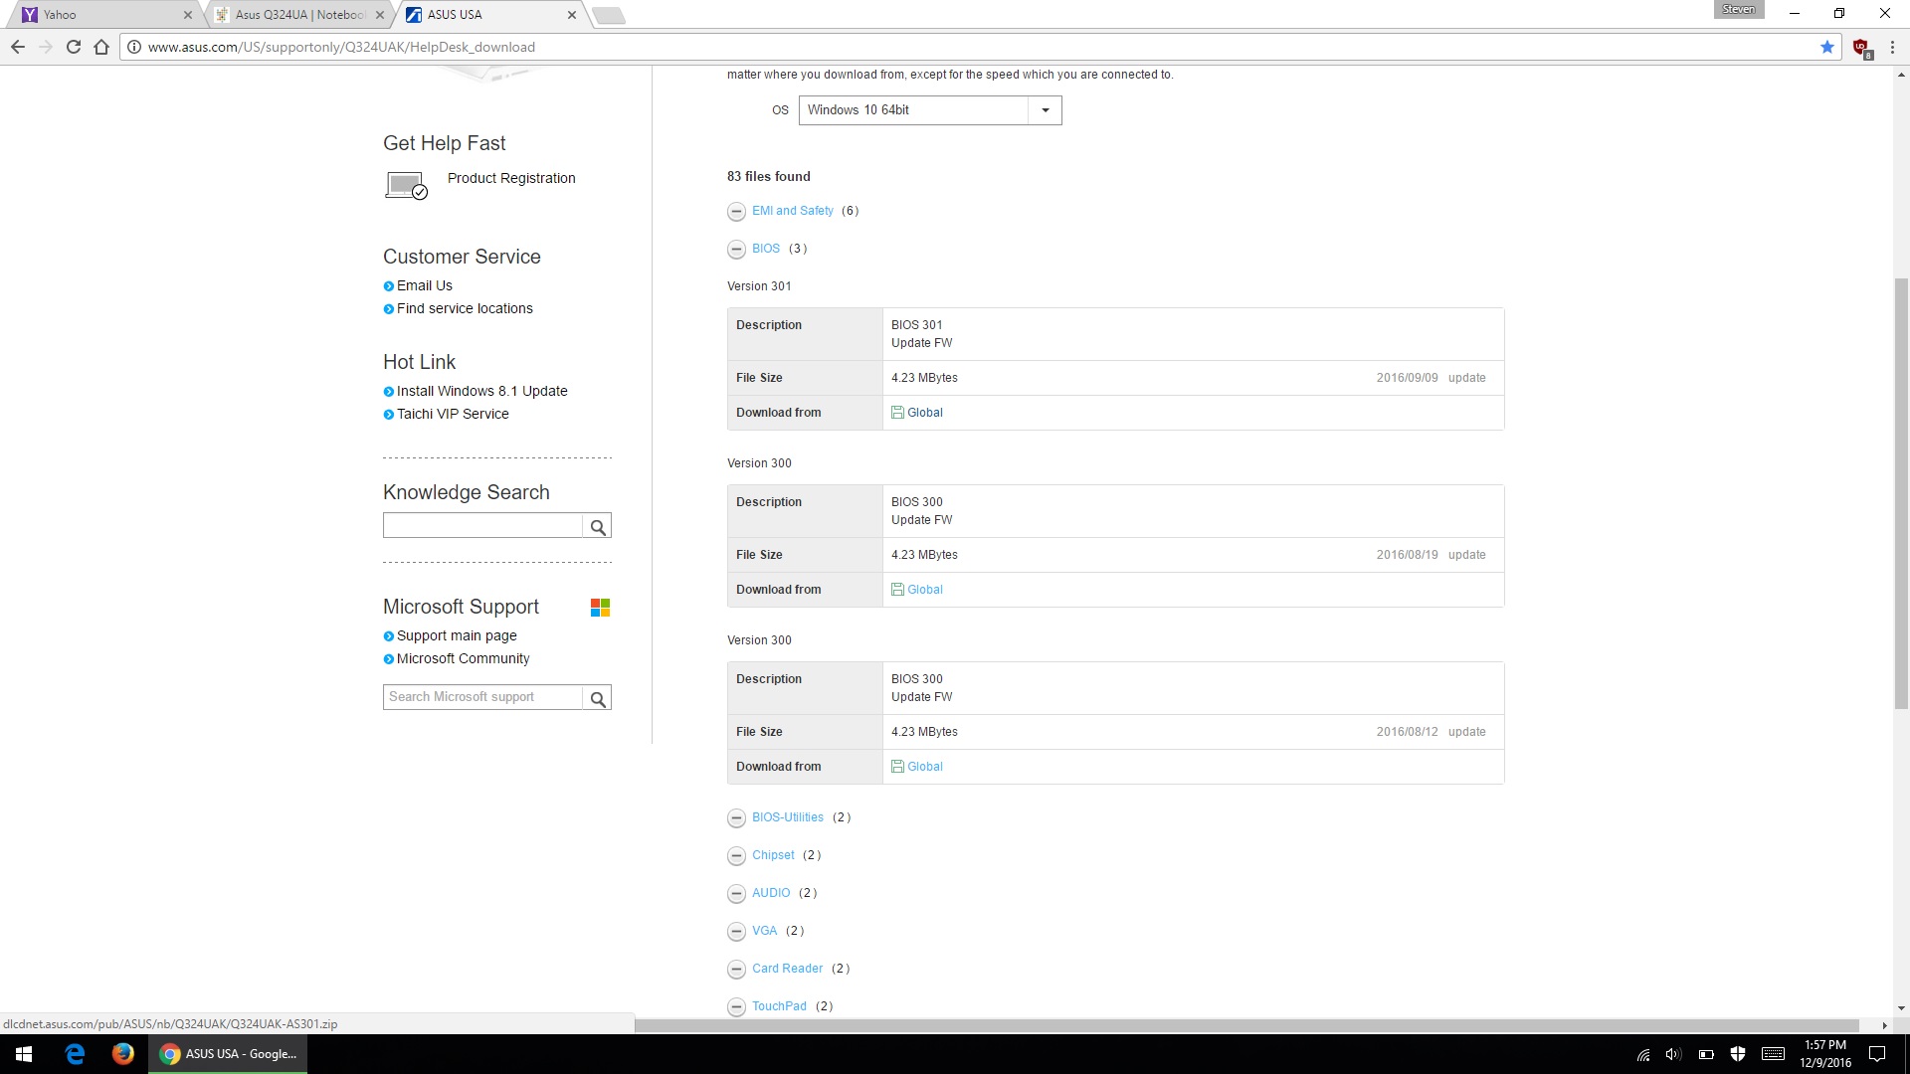Go to browser home page icon

[101, 47]
